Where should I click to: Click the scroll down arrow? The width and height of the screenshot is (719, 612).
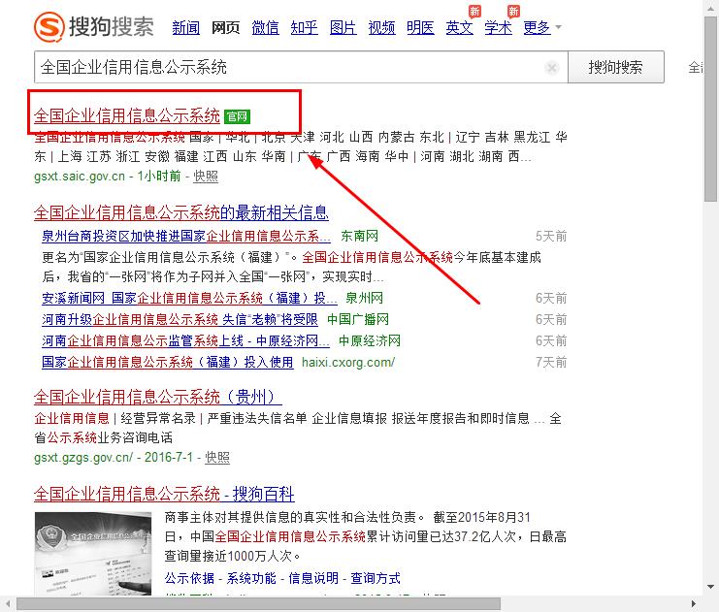click(x=710, y=587)
